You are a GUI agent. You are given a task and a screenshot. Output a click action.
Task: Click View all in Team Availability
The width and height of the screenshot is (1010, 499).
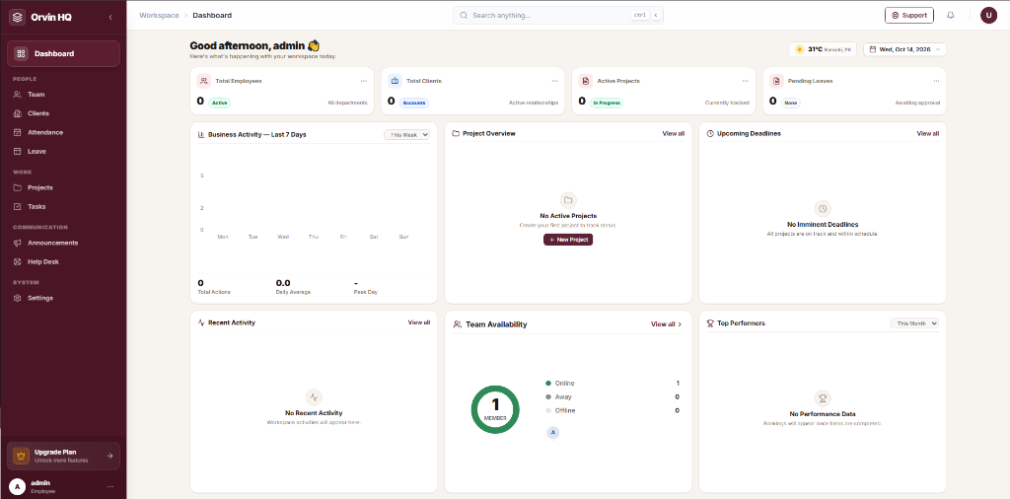(666, 323)
